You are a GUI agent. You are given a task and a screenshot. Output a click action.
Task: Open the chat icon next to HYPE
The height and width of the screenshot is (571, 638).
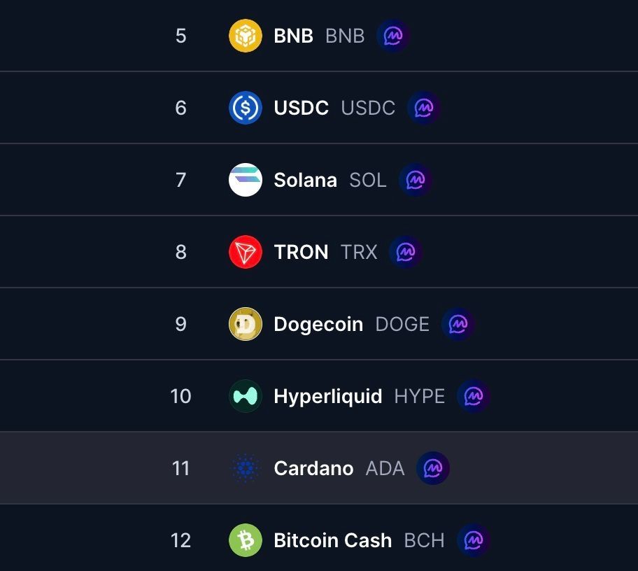point(474,396)
